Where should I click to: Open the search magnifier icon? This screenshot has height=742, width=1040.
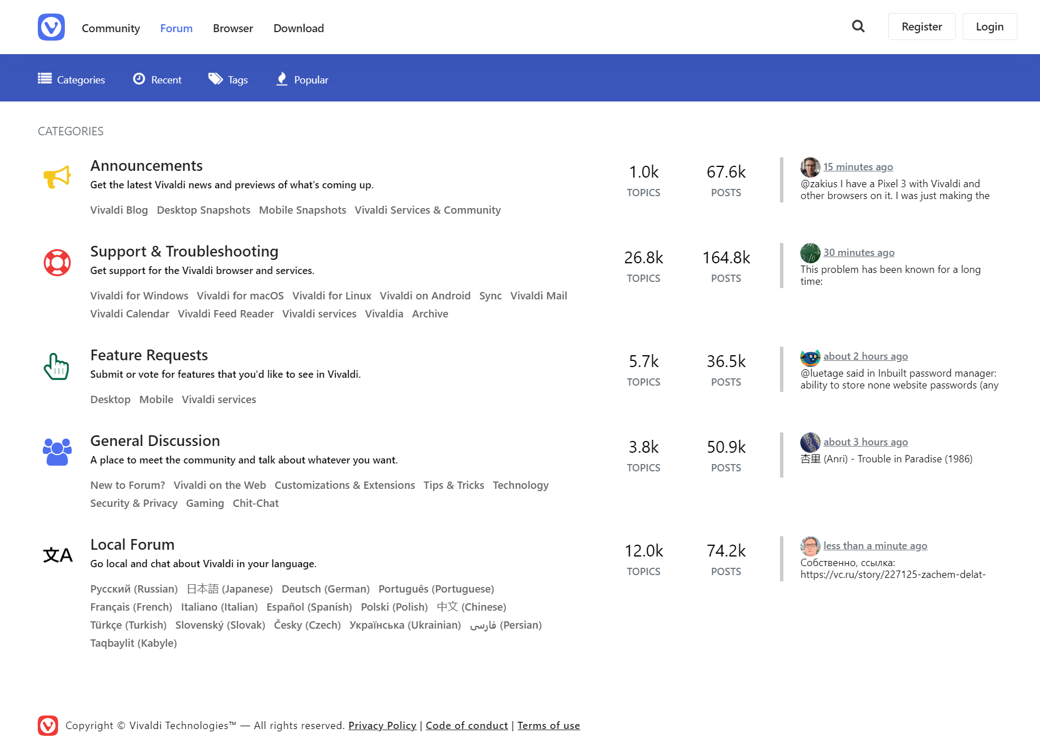pyautogui.click(x=858, y=26)
